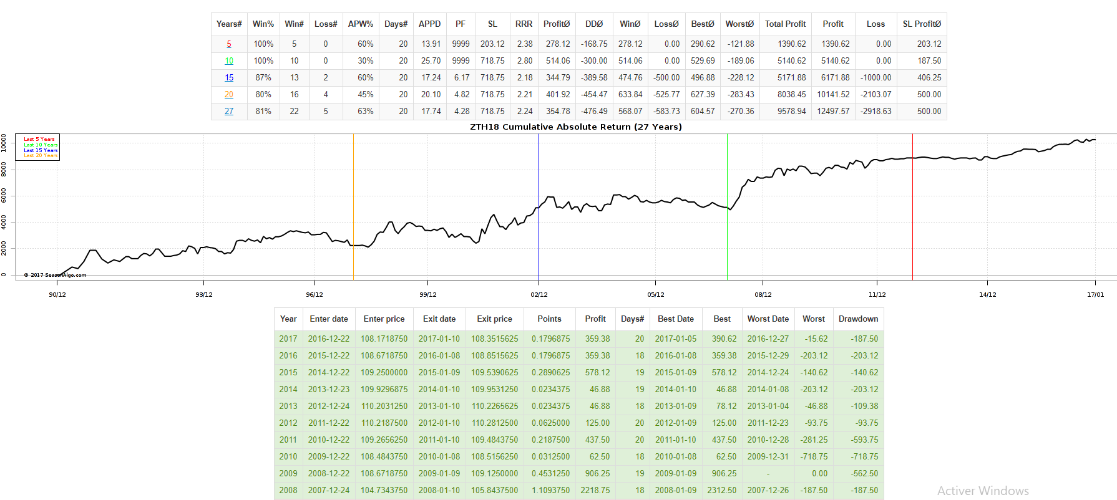This screenshot has width=1117, height=500.
Task: Select the 2017 year row cell
Action: click(288, 339)
